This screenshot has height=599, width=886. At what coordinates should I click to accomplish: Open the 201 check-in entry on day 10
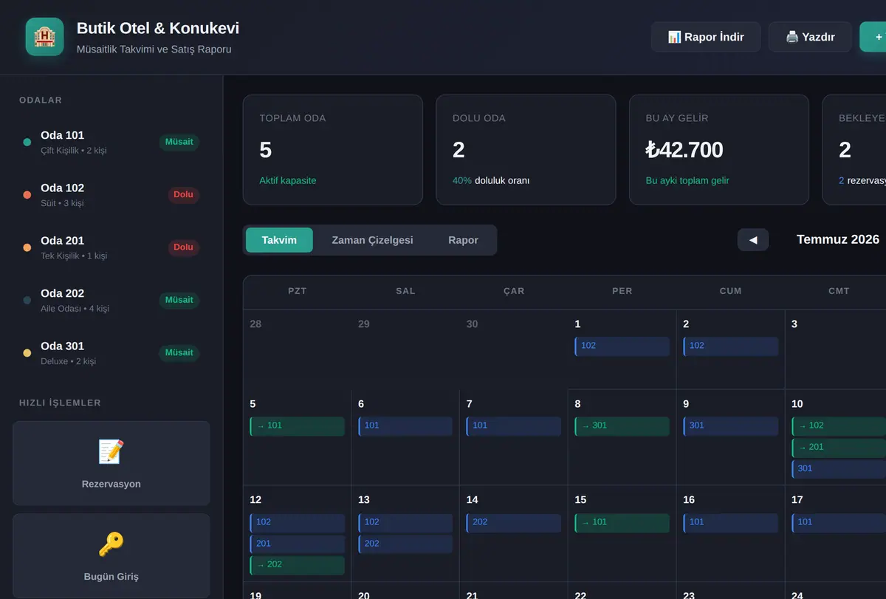839,448
